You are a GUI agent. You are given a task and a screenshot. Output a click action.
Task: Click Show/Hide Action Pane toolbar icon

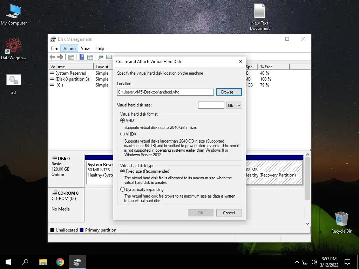click(90, 57)
